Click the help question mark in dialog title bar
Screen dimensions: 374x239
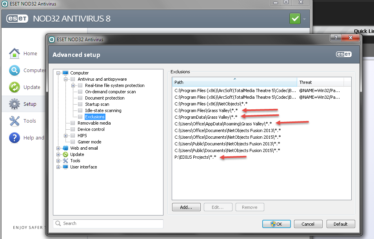point(336,38)
